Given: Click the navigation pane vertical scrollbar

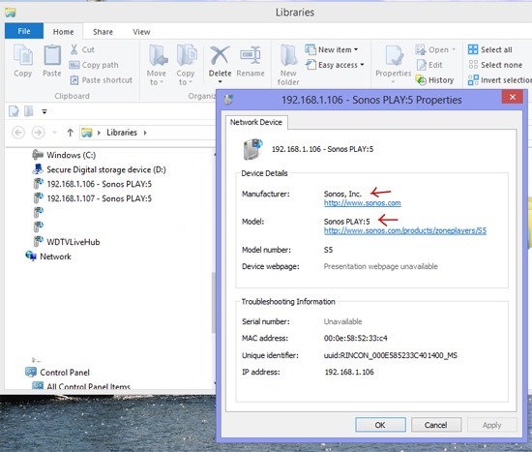Looking at the screenshot, I should pos(214,302).
